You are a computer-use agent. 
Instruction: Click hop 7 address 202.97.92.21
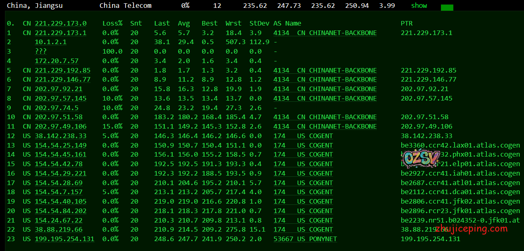coord(58,89)
